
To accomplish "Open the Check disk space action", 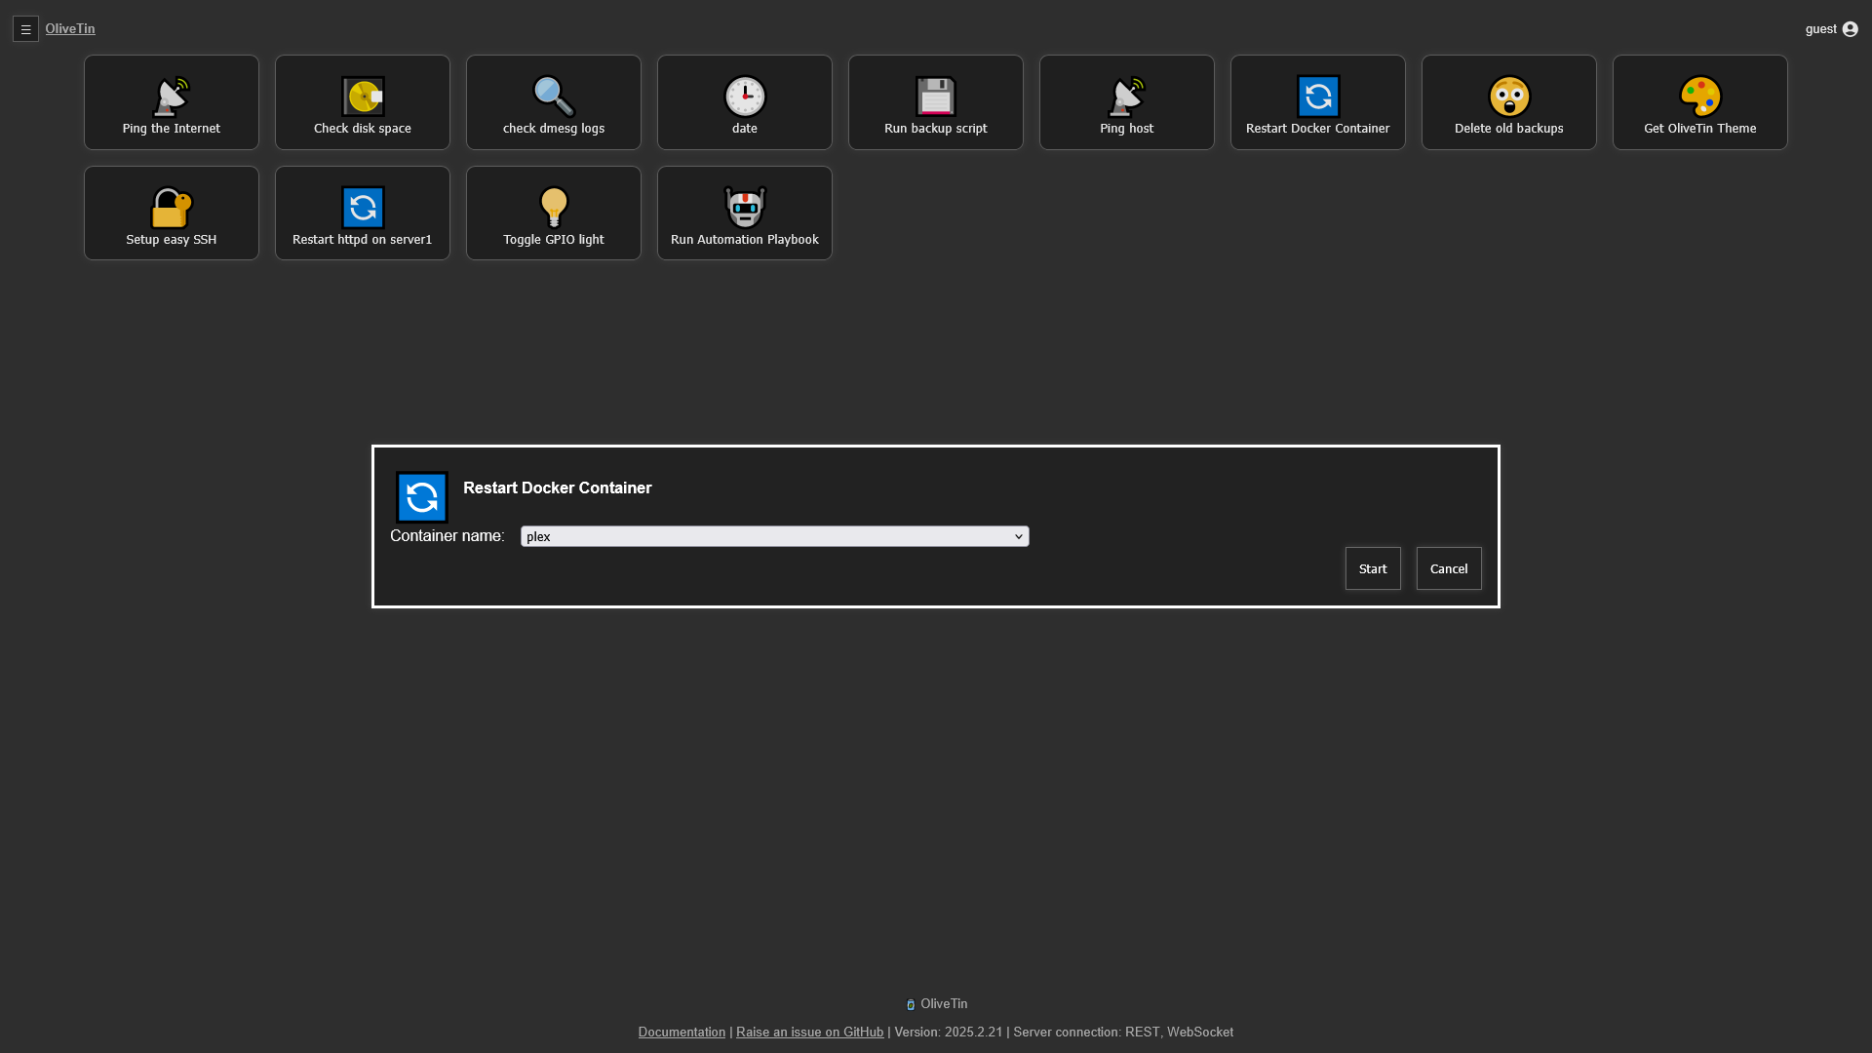I will pos(363,102).
